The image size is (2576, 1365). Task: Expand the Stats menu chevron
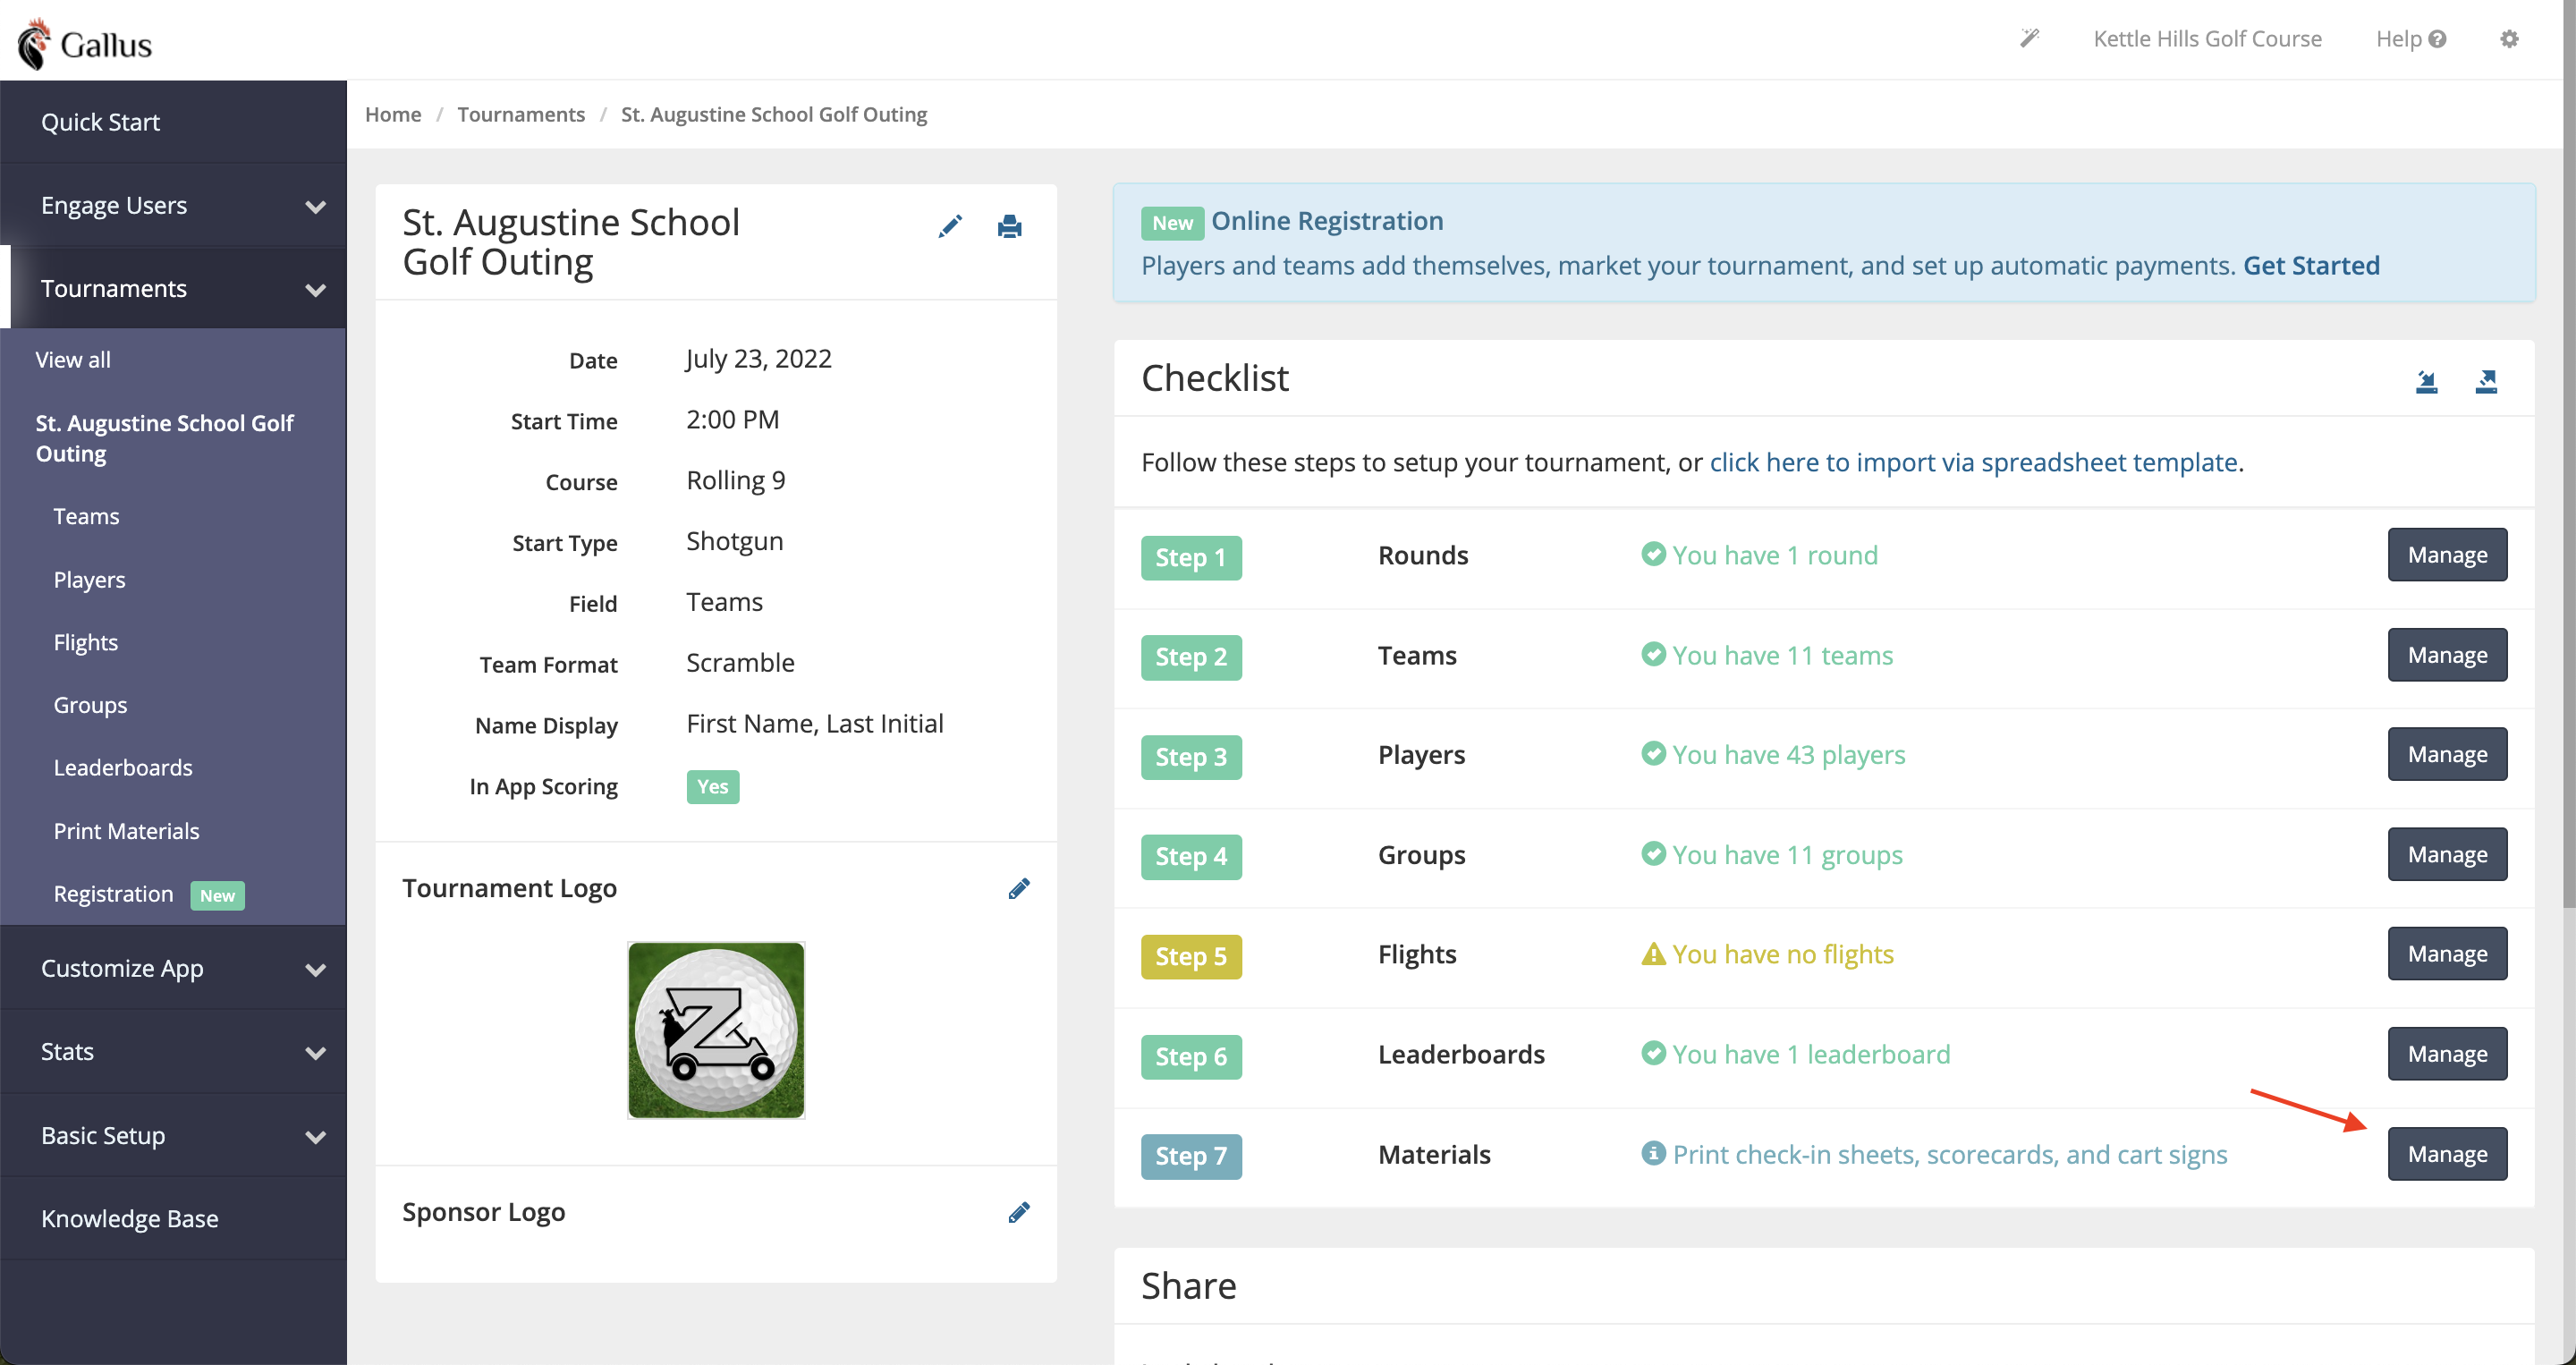316,1053
